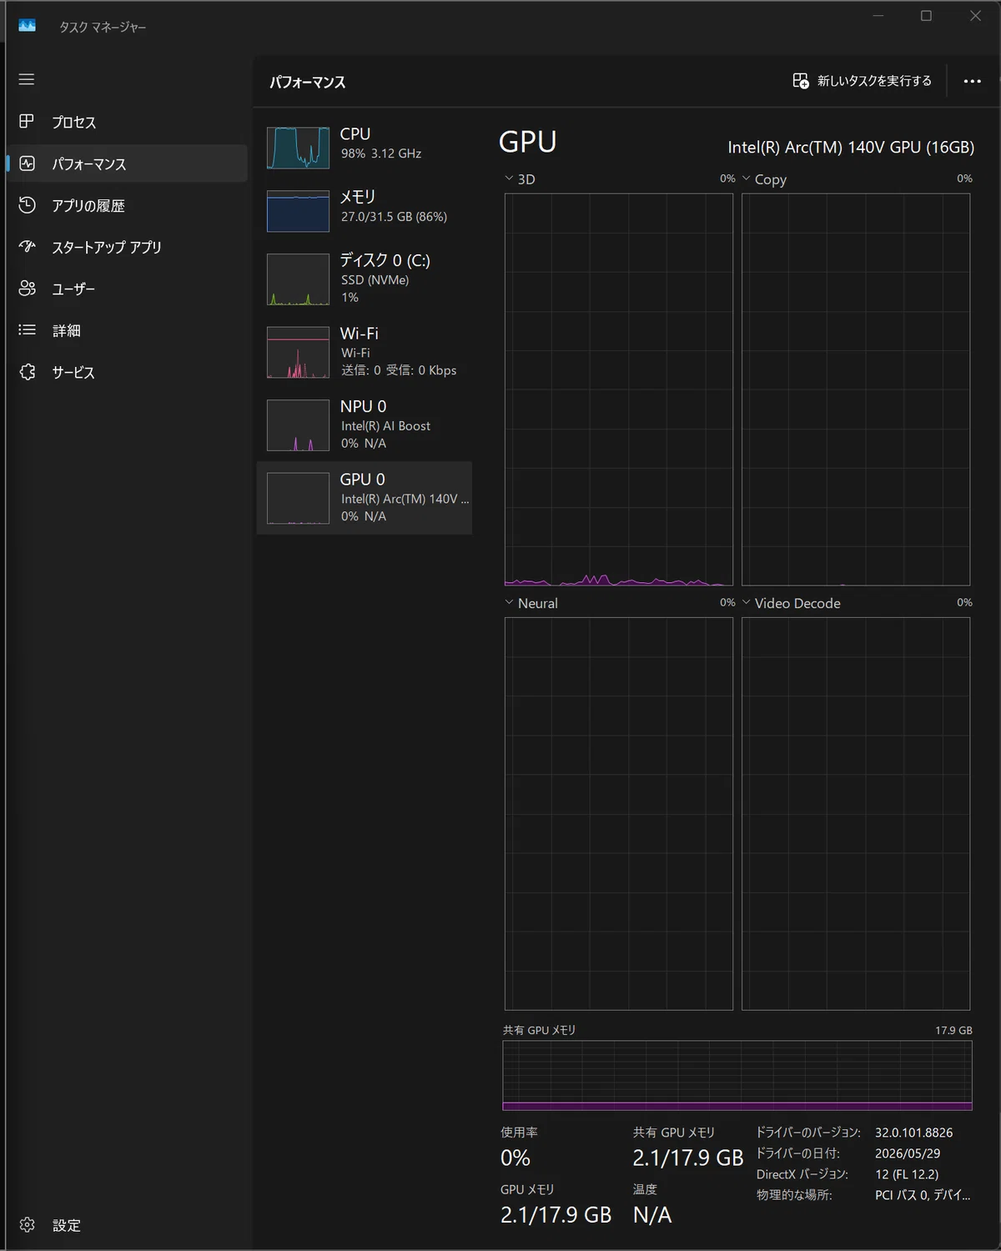The image size is (1001, 1251).
Task: Minimize the Task Manager window
Action: coord(878,16)
